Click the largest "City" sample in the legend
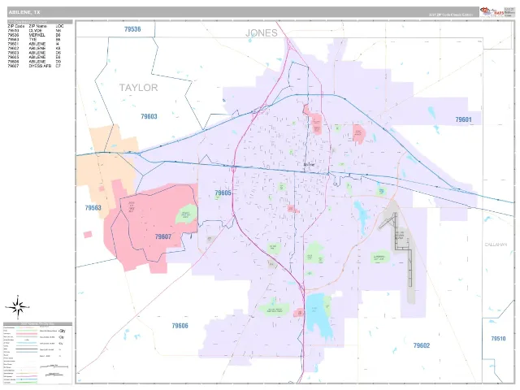520x390 pixels. pyautogui.click(x=62, y=331)
